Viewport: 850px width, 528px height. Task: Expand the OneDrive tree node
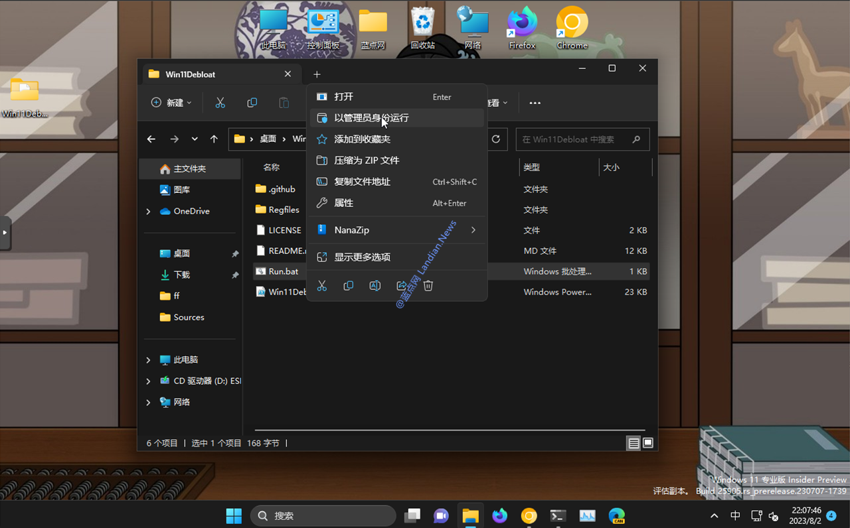click(148, 212)
